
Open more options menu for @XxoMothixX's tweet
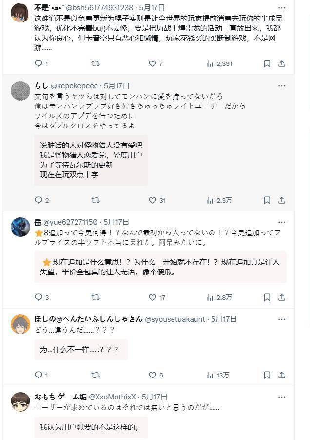(x=282, y=397)
